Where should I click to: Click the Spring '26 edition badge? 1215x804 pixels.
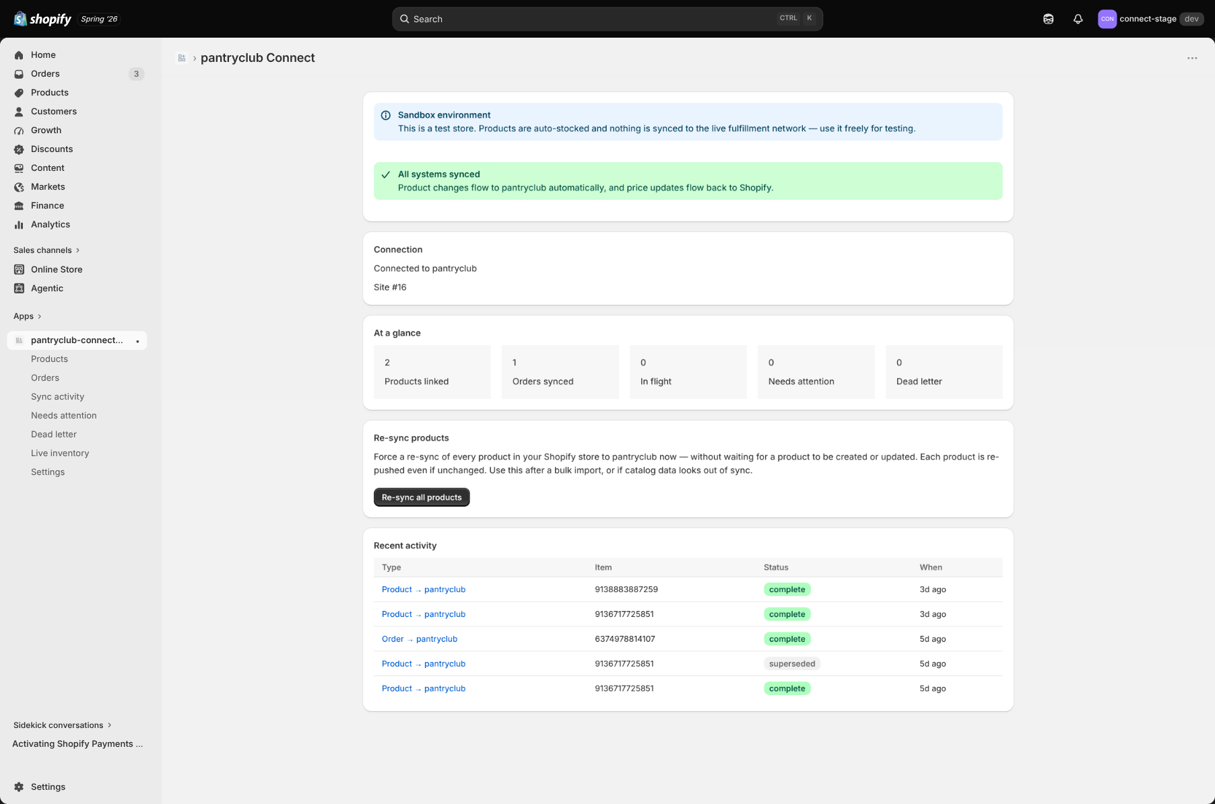(x=99, y=19)
